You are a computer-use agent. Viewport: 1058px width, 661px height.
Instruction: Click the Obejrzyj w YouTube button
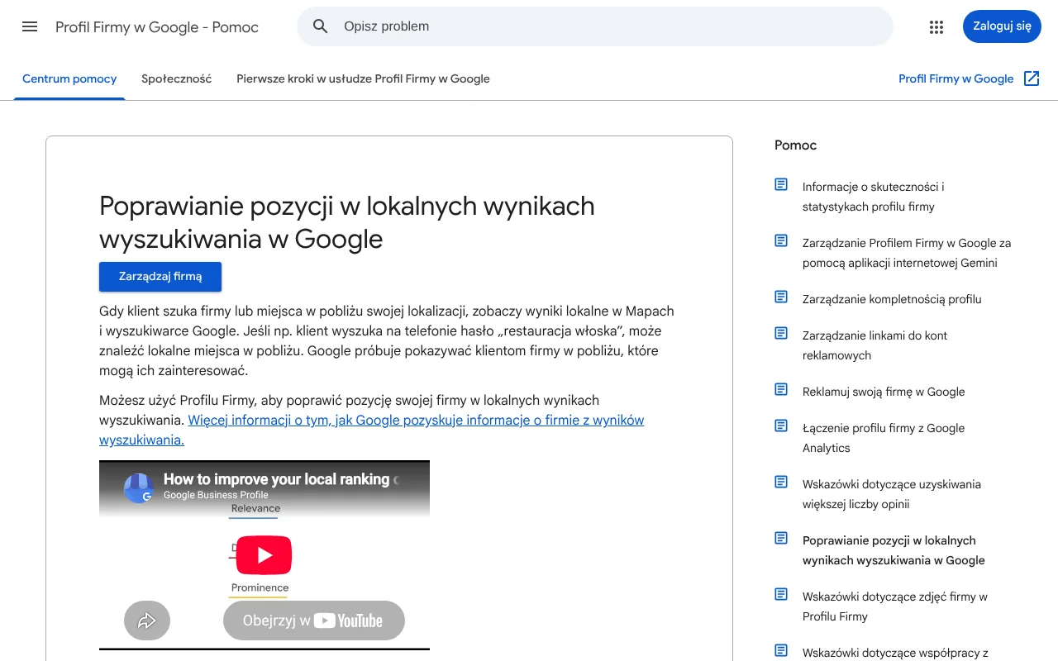(314, 621)
